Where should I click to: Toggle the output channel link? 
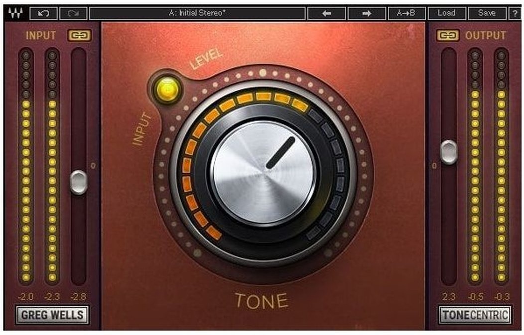coord(447,35)
